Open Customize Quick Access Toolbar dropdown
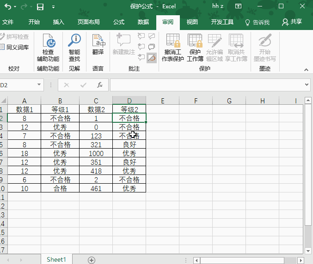This screenshot has height=264, width=313. [x=53, y=7]
